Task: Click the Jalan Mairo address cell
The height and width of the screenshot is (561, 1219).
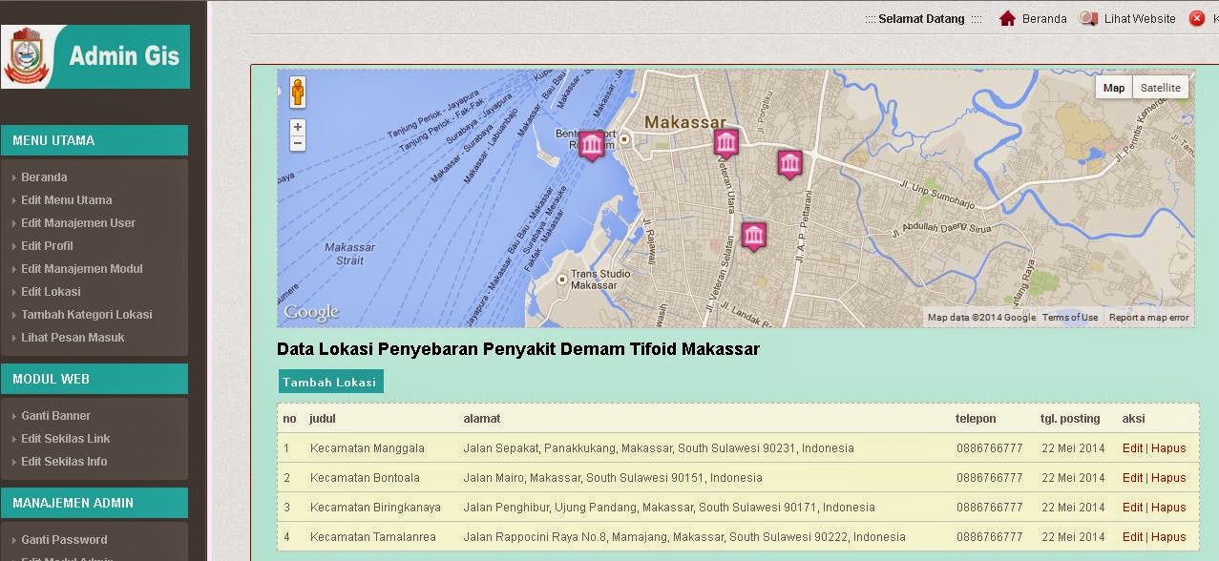Action: tap(613, 478)
